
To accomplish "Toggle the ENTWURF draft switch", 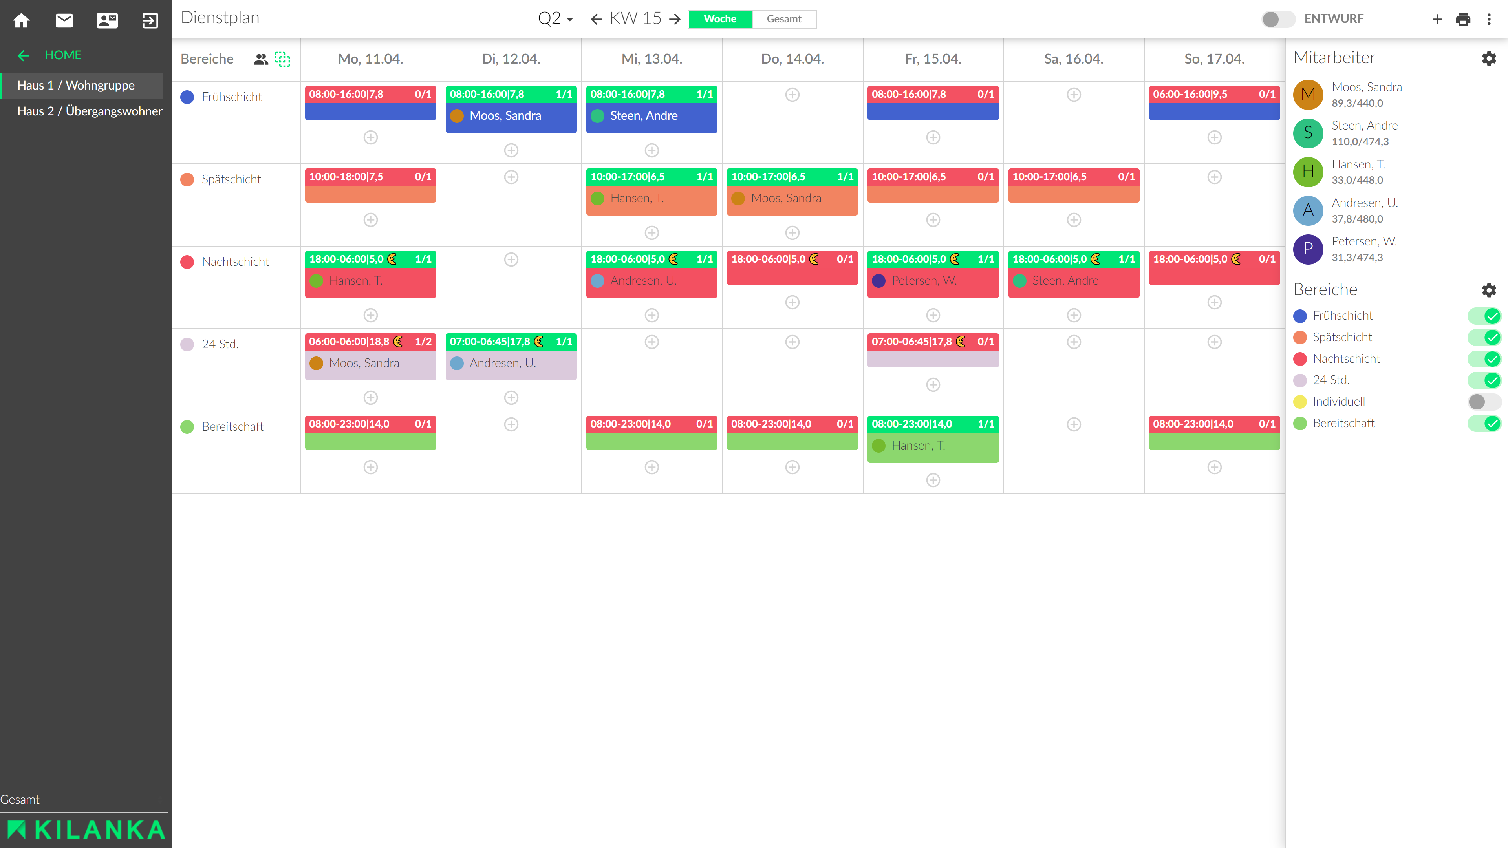I will 1278,19.
